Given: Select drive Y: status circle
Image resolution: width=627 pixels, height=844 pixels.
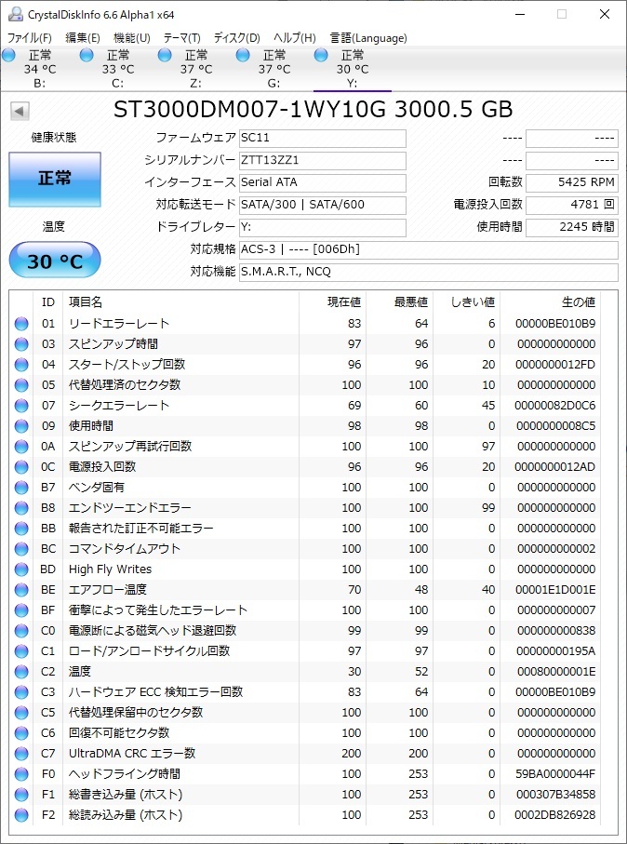Looking at the screenshot, I should tap(321, 55).
